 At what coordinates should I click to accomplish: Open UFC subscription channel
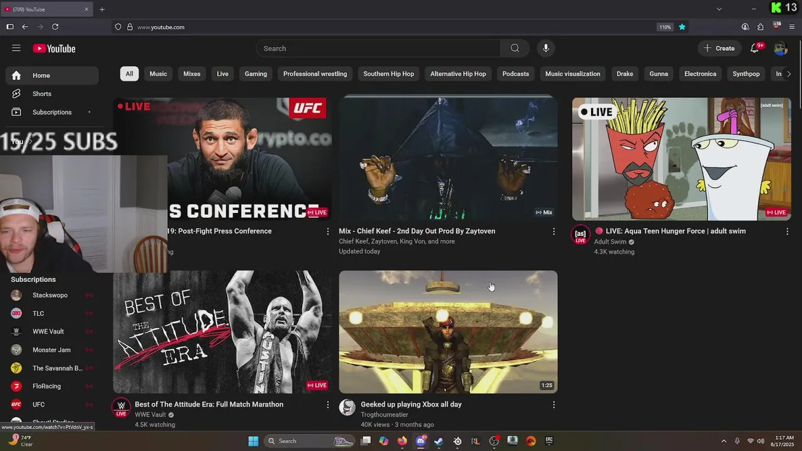click(52, 405)
